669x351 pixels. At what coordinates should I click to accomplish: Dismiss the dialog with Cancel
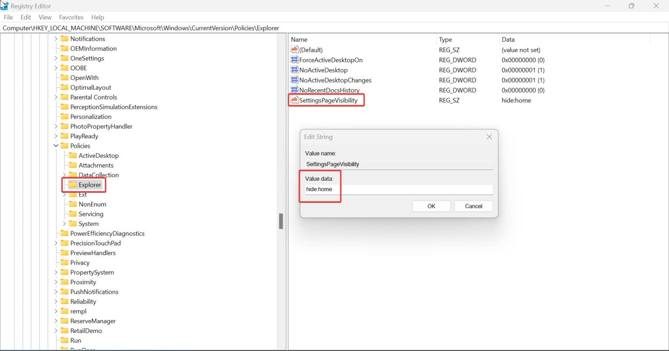tap(473, 206)
